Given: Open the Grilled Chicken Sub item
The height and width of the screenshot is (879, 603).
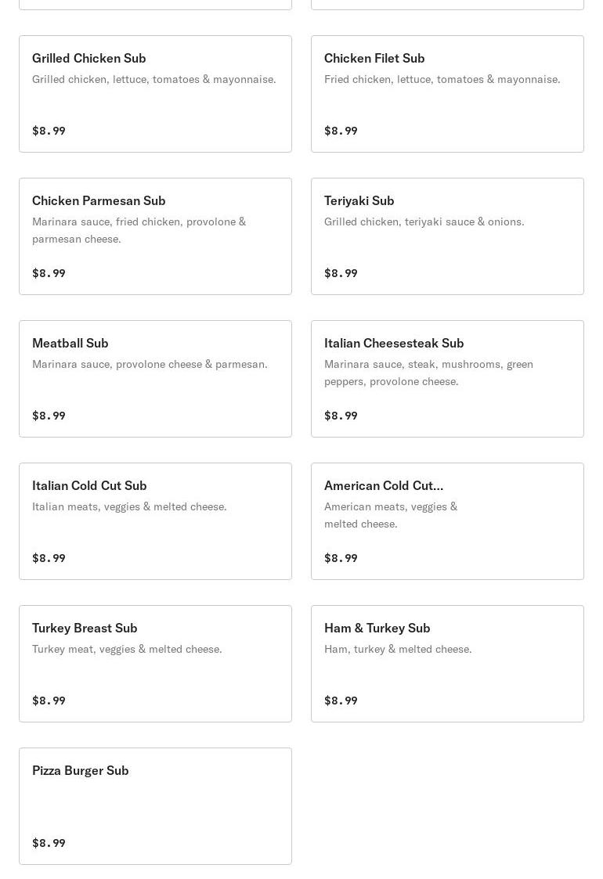Looking at the screenshot, I should pos(155,94).
